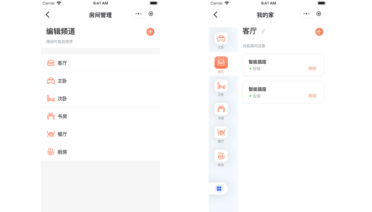Screen dimensions: 372x212
Task: Select 厨房 pot icon in room list
Action: click(x=51, y=152)
